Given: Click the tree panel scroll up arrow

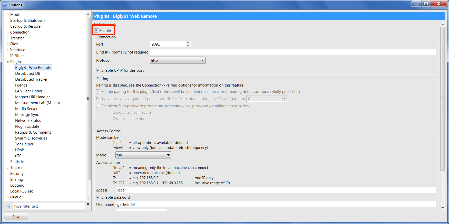Looking at the screenshot, I should (x=88, y=14).
